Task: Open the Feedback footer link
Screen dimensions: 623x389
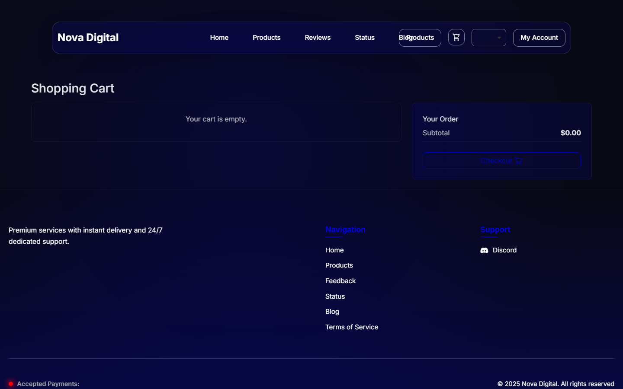Action: pyautogui.click(x=340, y=281)
